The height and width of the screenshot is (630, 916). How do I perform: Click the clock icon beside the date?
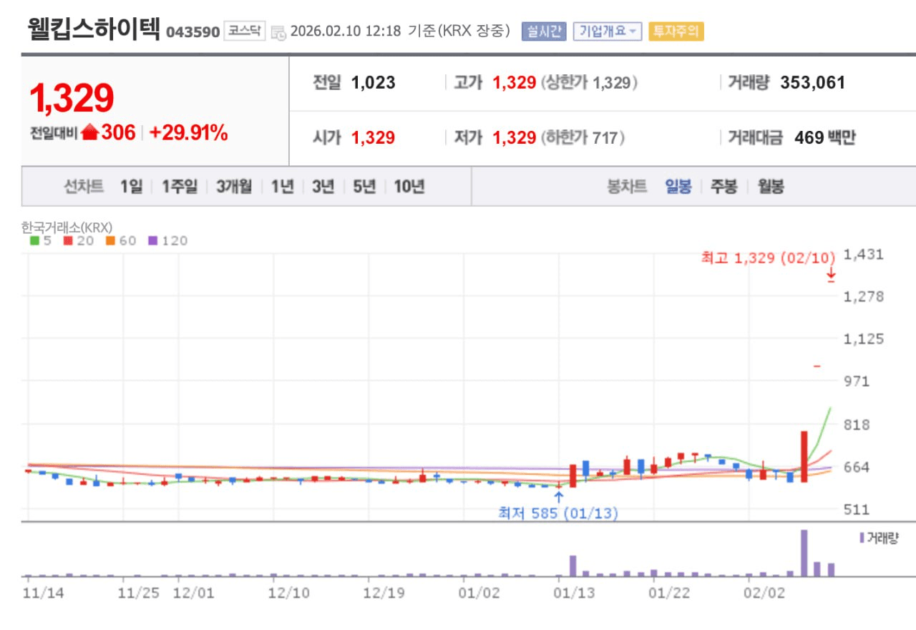coord(278,32)
